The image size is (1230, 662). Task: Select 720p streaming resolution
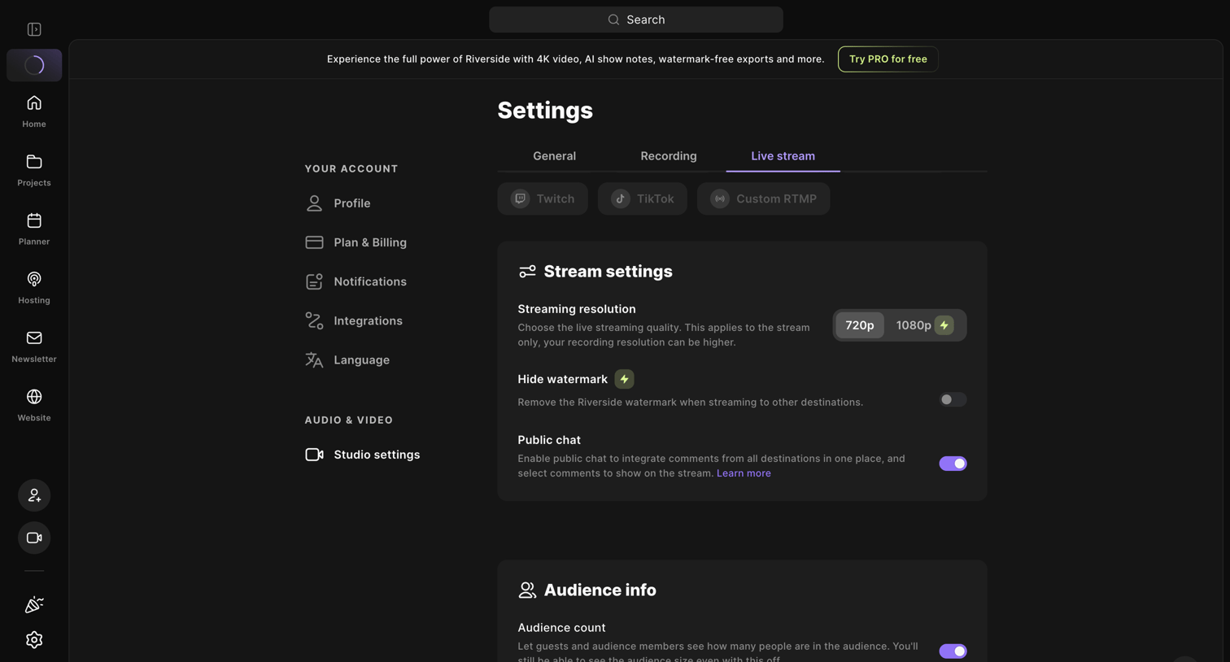click(x=860, y=325)
